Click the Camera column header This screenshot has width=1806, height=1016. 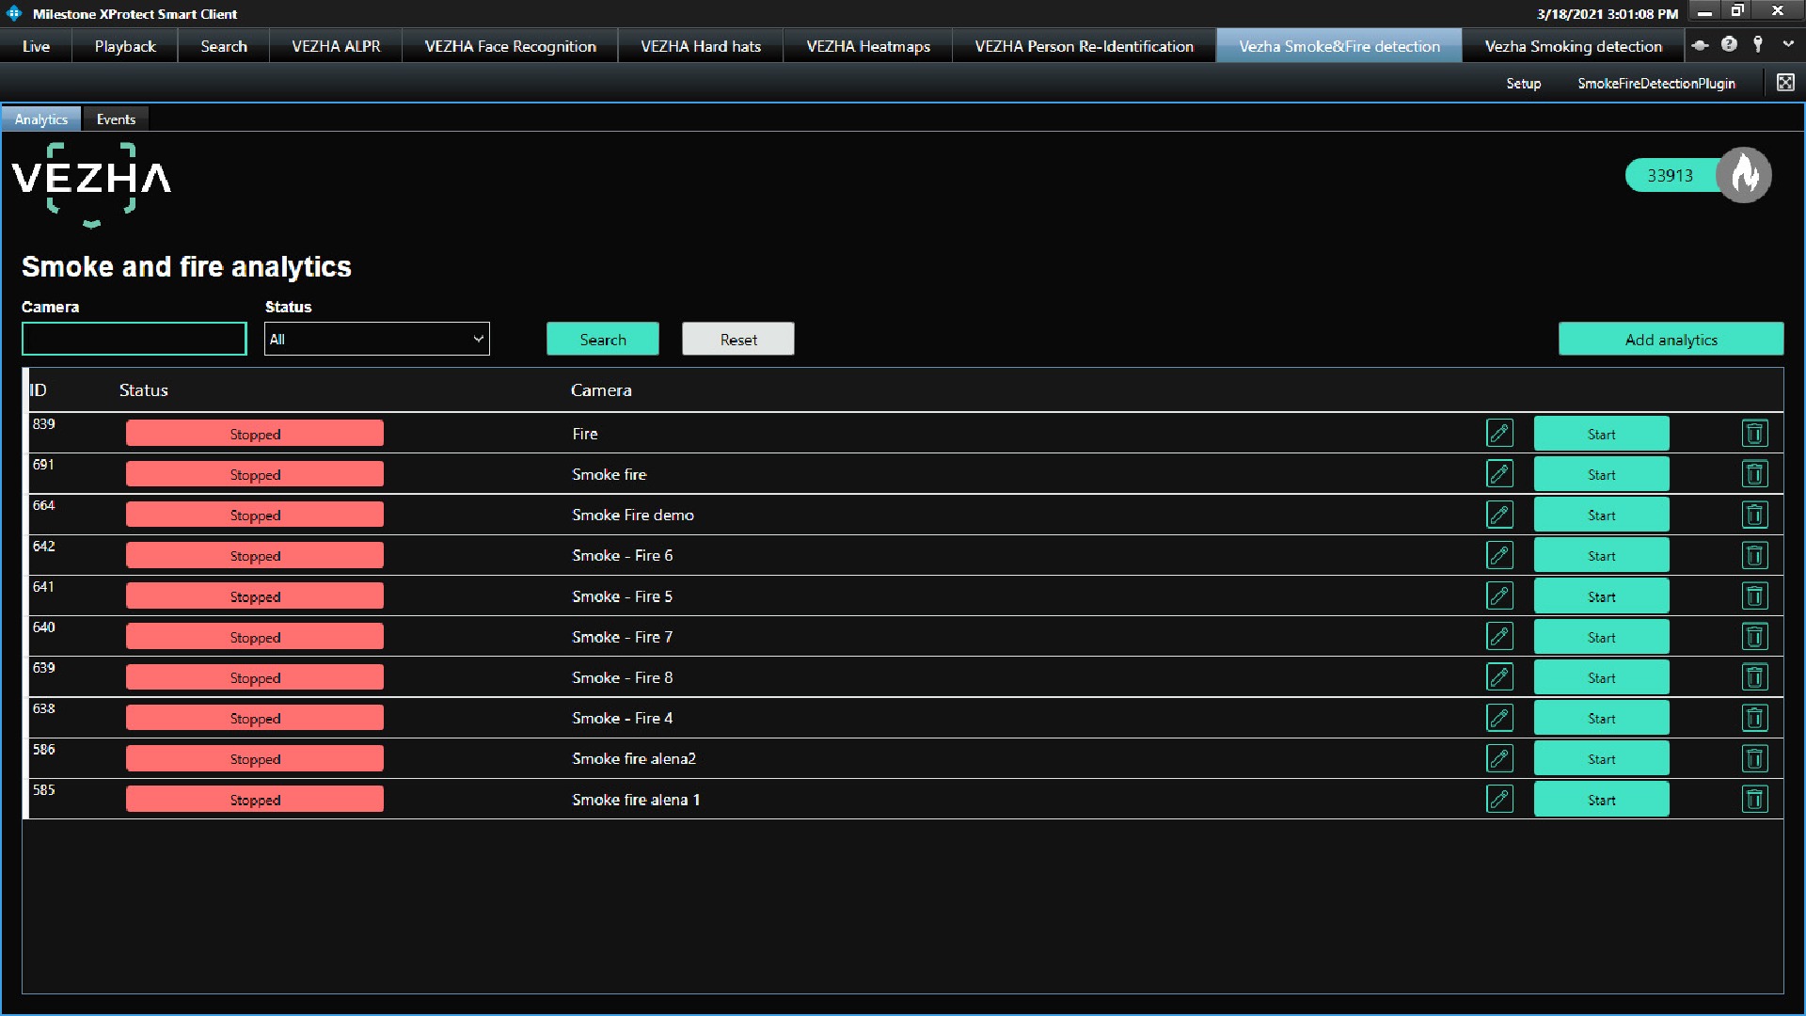pos(601,389)
